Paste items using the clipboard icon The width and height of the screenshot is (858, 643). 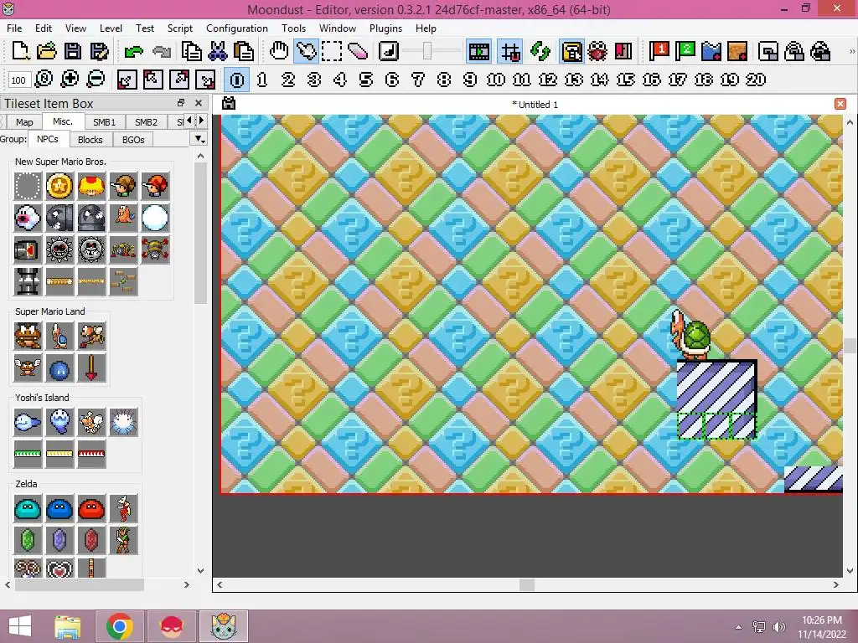pos(244,51)
